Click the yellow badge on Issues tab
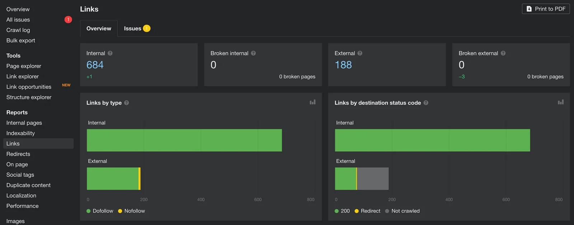Image resolution: width=574 pixels, height=225 pixels. 147,28
